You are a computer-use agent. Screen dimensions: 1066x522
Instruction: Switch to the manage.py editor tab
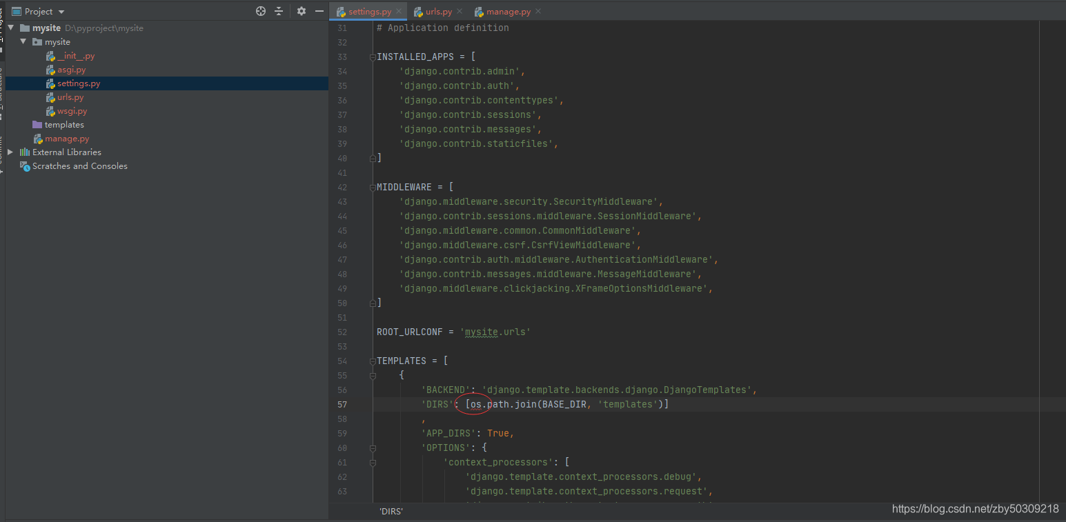506,11
